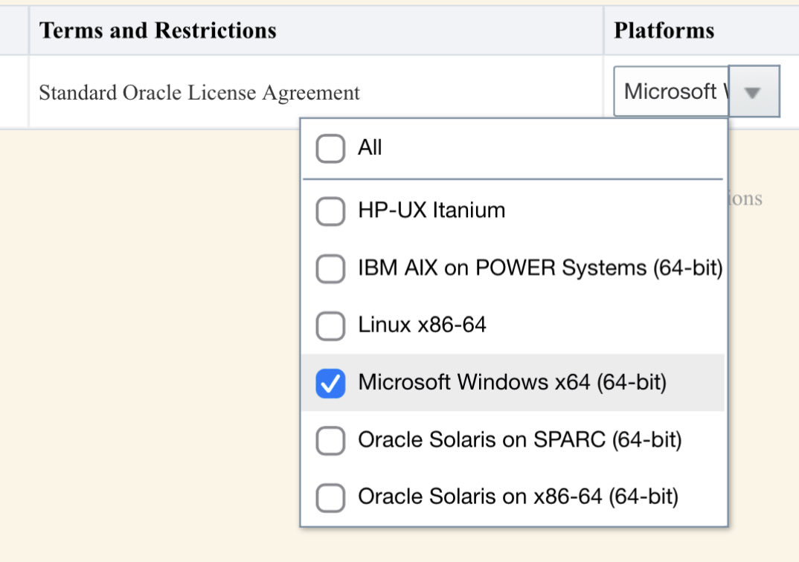Click the Platforms field showing Microsoft

click(671, 91)
